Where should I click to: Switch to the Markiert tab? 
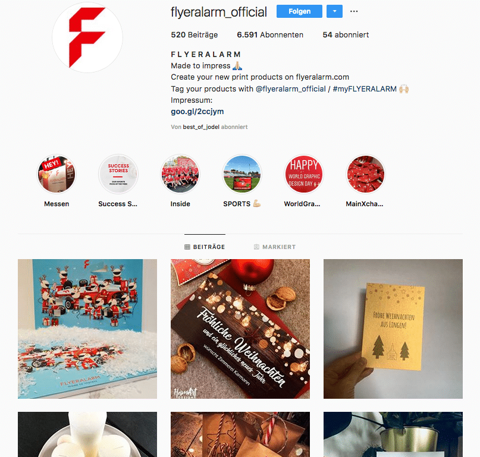click(x=275, y=247)
